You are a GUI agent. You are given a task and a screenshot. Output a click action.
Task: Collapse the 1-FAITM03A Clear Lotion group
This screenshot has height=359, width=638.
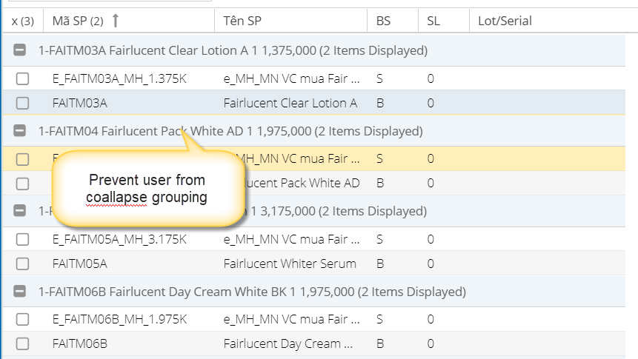pos(21,51)
